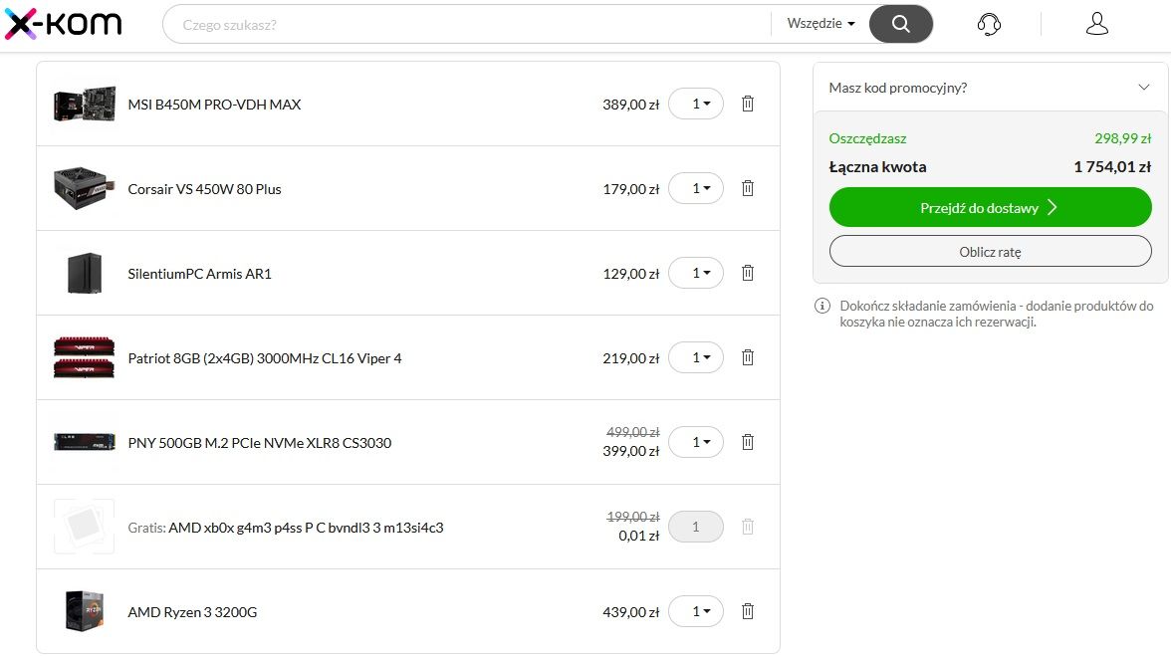
Task: Open AMD Ryzen 3 3200G product link
Action: (192, 612)
